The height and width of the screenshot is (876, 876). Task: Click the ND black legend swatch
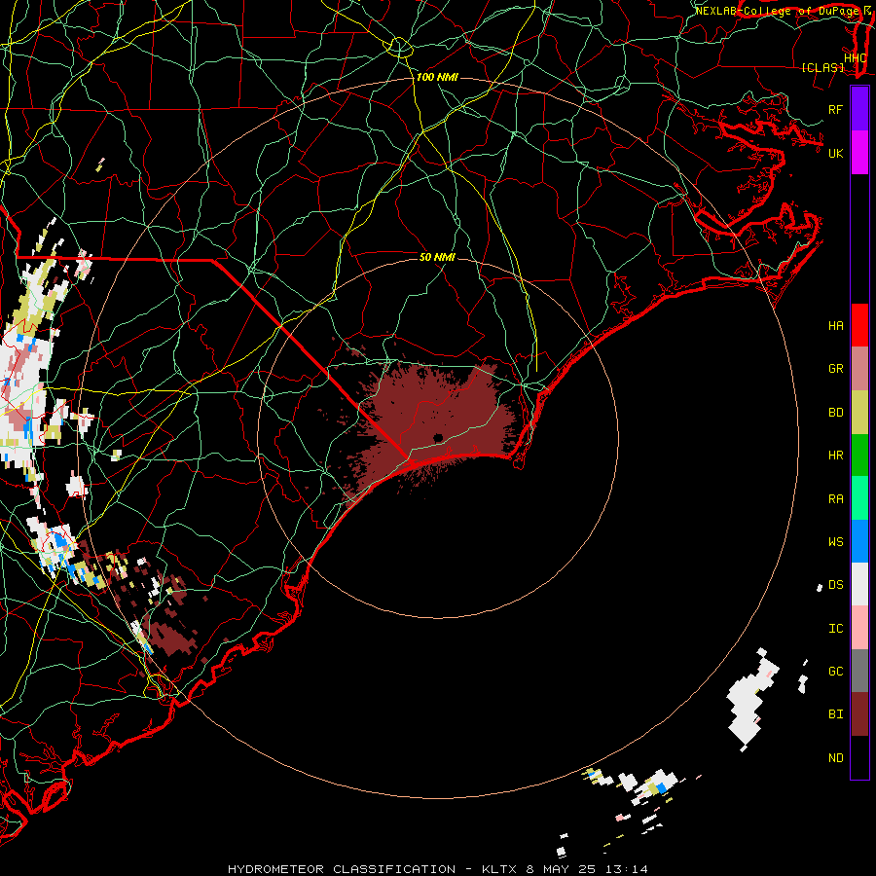(x=859, y=757)
